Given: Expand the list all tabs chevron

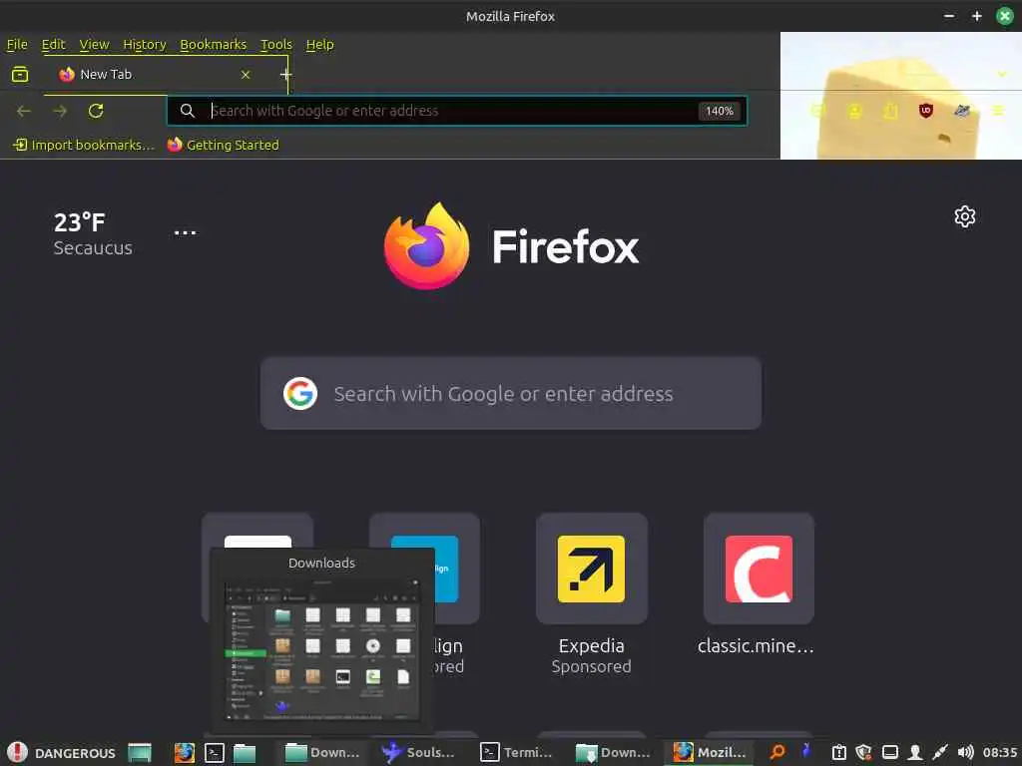Looking at the screenshot, I should coord(1002,74).
